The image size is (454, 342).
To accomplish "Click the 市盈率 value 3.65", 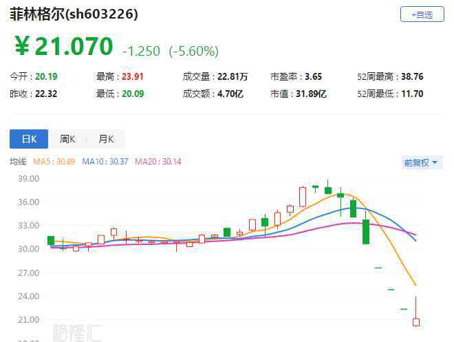I will (x=313, y=76).
